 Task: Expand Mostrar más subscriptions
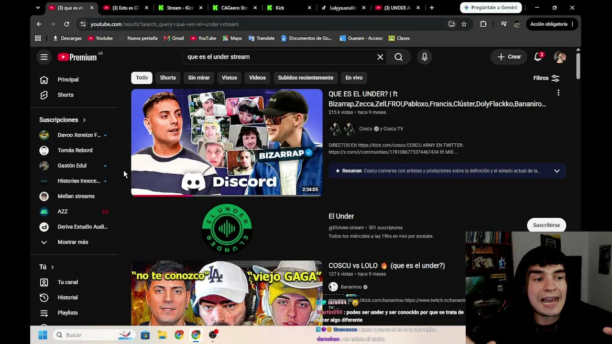pyautogui.click(x=73, y=242)
